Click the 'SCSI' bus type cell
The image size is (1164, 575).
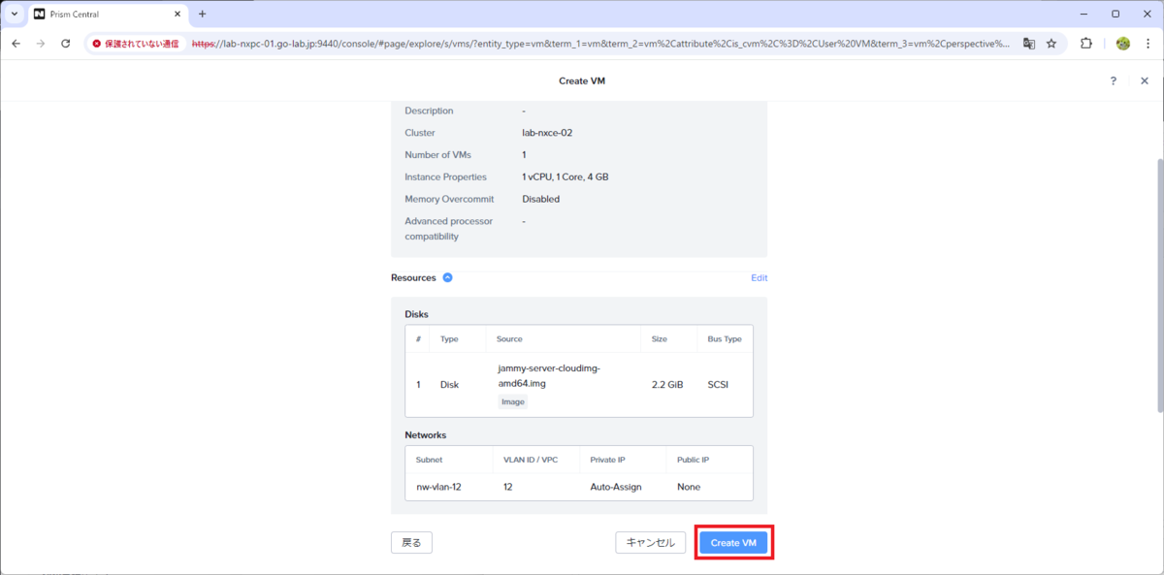coord(718,385)
